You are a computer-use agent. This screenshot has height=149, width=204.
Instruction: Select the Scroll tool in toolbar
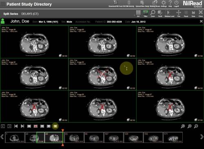(160, 13)
